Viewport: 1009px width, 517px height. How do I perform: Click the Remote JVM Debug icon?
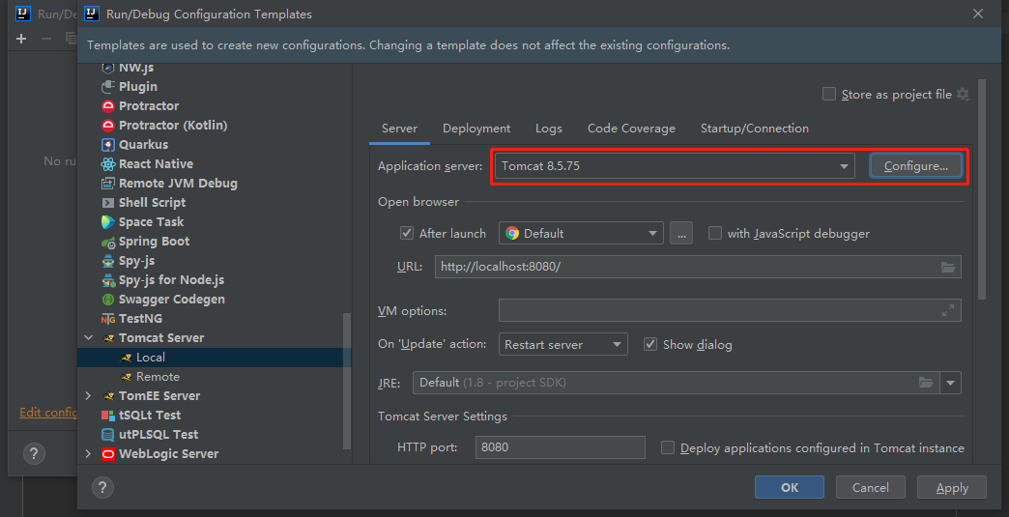(108, 184)
